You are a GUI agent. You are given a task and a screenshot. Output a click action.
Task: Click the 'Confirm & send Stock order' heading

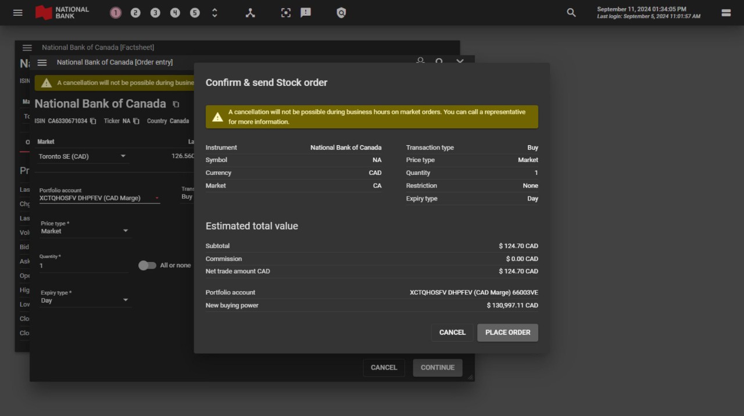(x=266, y=83)
